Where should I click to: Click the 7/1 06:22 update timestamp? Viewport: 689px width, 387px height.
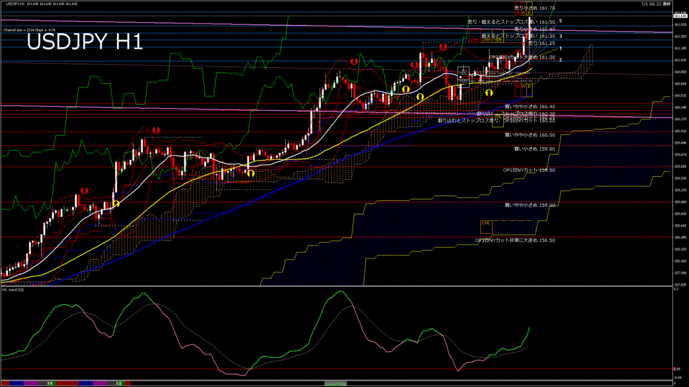coord(657,4)
